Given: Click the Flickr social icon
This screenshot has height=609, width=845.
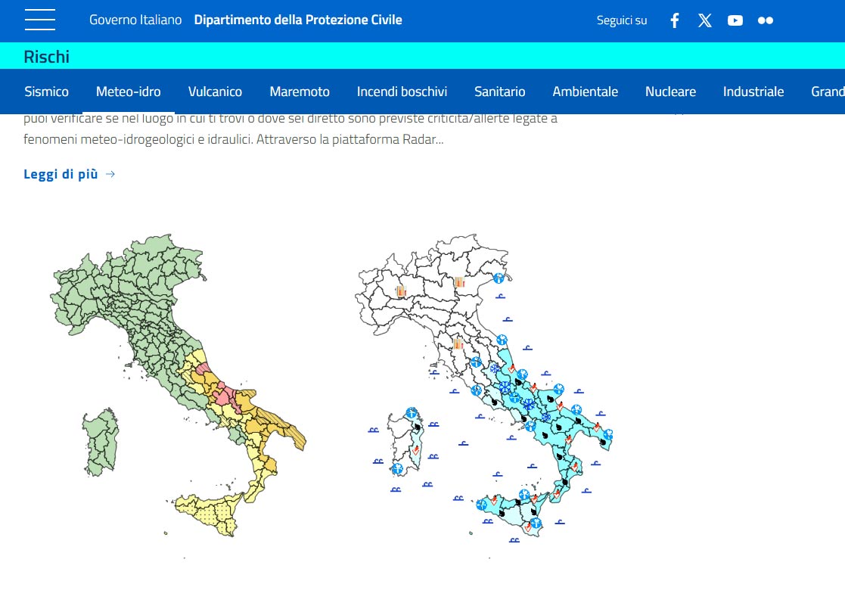Looking at the screenshot, I should [766, 20].
